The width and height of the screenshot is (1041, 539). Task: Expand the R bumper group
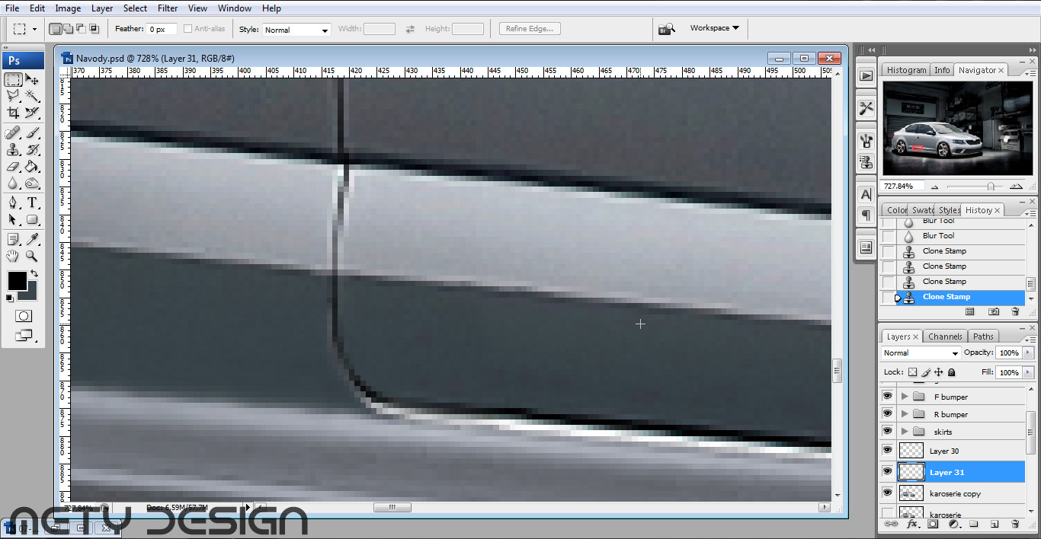click(x=905, y=414)
